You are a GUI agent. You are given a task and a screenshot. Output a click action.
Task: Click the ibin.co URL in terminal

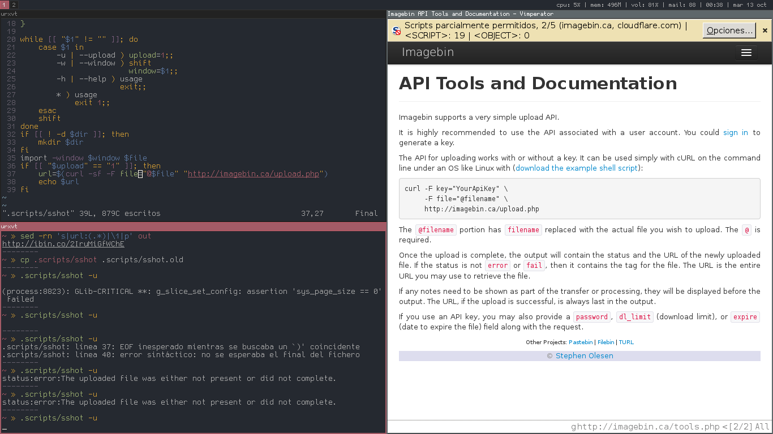63,244
